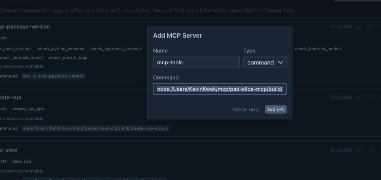Click the create-vue-app.js command path
This screenshot has width=381, height=180.
coord(95,128)
